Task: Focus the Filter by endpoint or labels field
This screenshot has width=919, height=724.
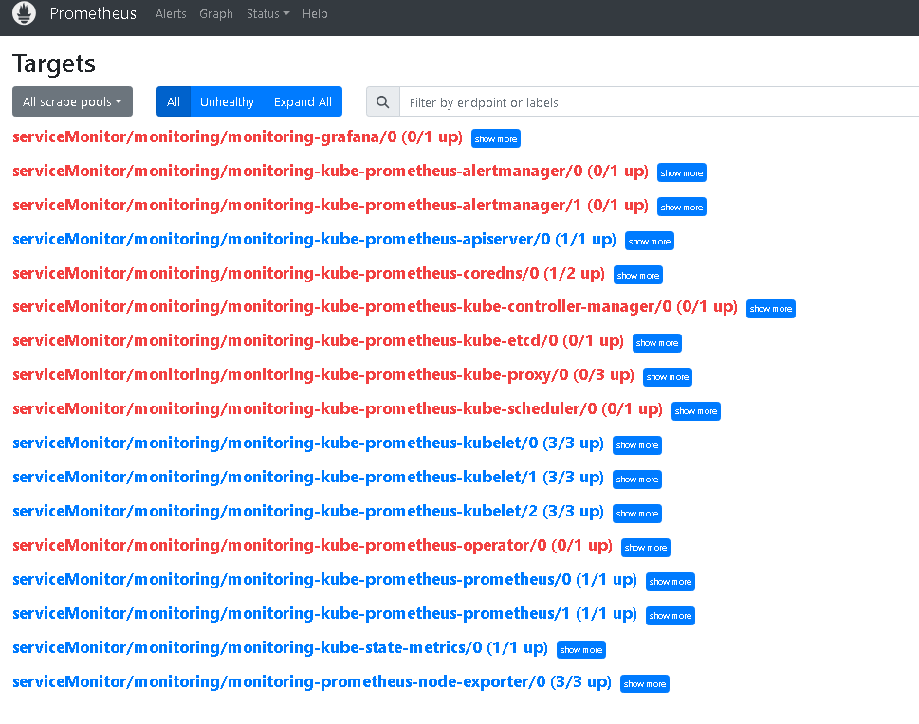Action: [x=659, y=102]
